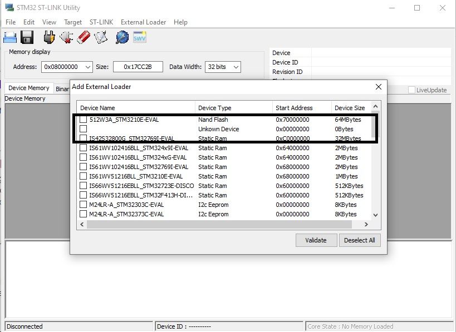Sort by the Device Size column header
The width and height of the screenshot is (456, 332).
click(x=351, y=108)
